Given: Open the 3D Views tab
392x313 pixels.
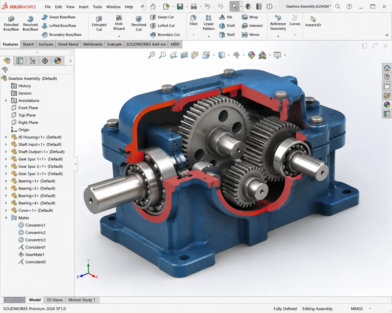Looking at the screenshot, I should pos(55,300).
